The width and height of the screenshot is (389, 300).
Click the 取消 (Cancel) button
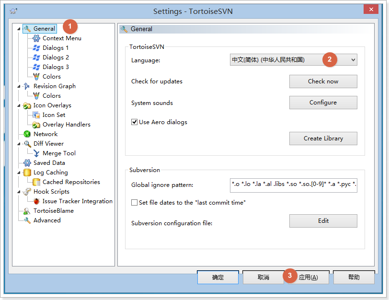pyautogui.click(x=263, y=277)
